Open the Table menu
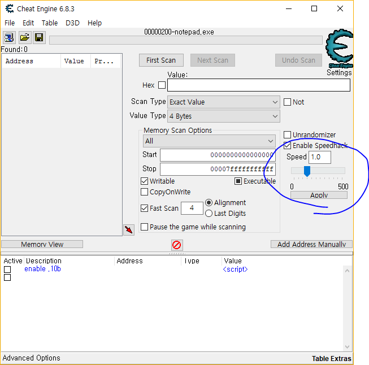This screenshot has width=369, height=365. (50, 23)
